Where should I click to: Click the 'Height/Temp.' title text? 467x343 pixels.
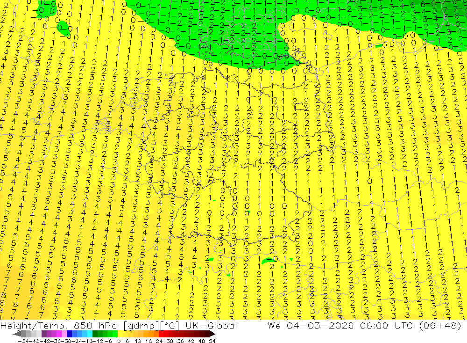pos(33,326)
